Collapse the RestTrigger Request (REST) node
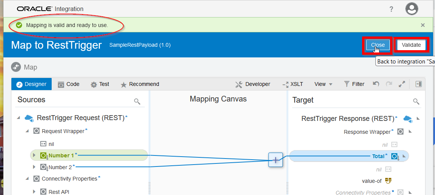Viewport: 435px width, 195px height. tap(19, 118)
